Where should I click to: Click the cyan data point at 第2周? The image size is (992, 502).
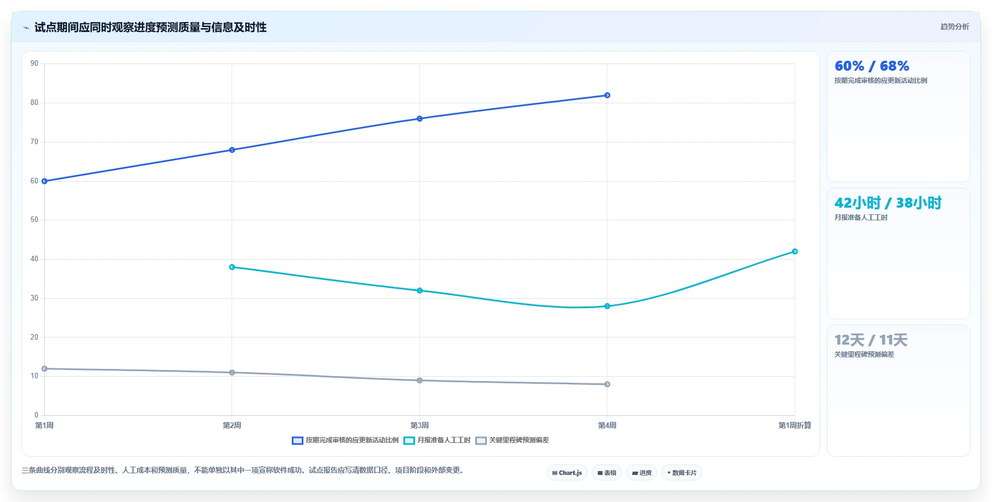coord(232,267)
